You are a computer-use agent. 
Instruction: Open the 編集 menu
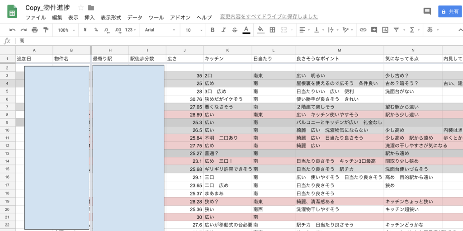point(57,18)
